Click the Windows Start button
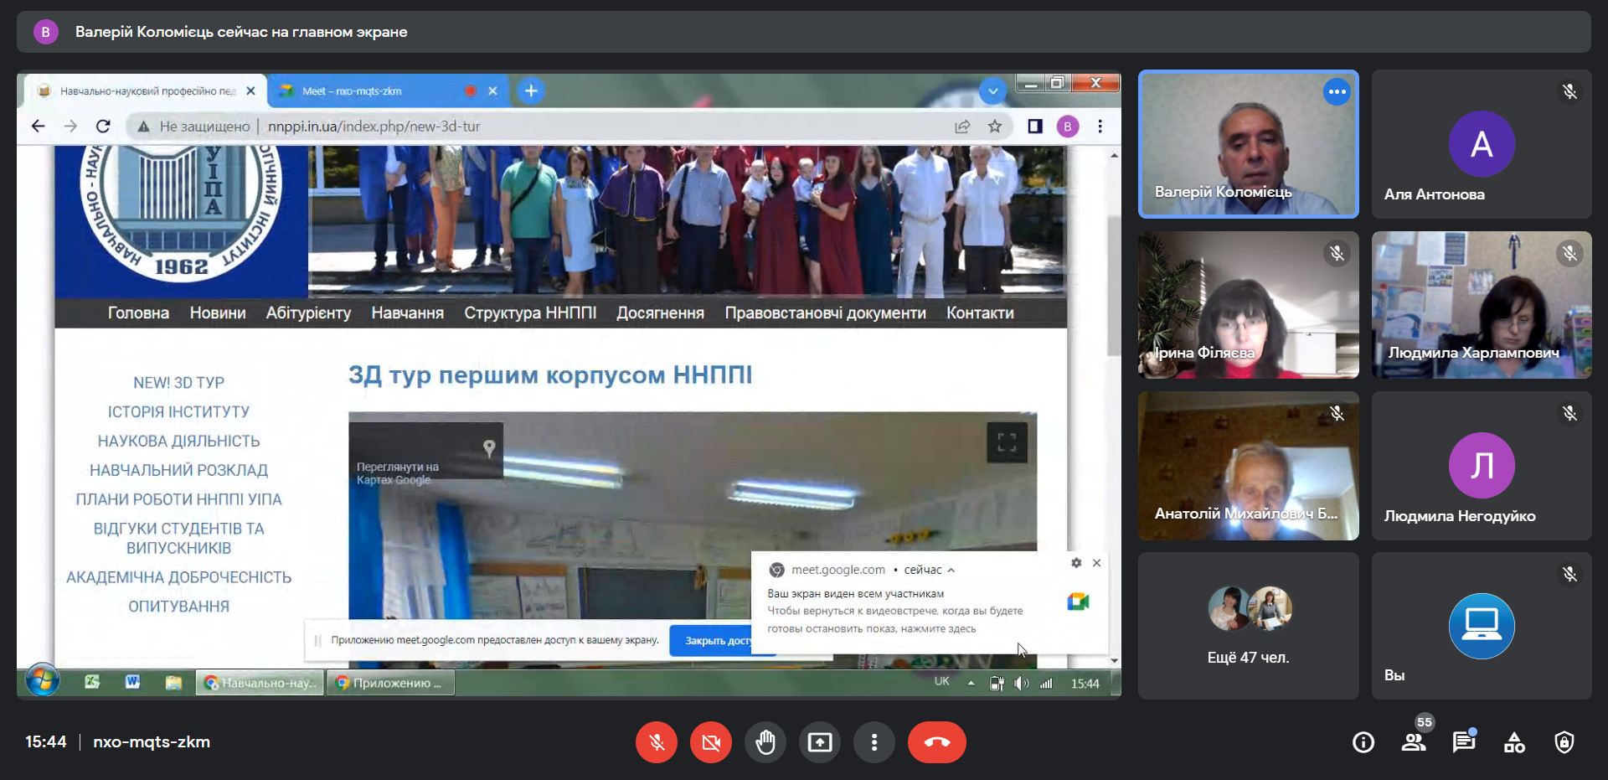The image size is (1608, 780). (x=42, y=682)
